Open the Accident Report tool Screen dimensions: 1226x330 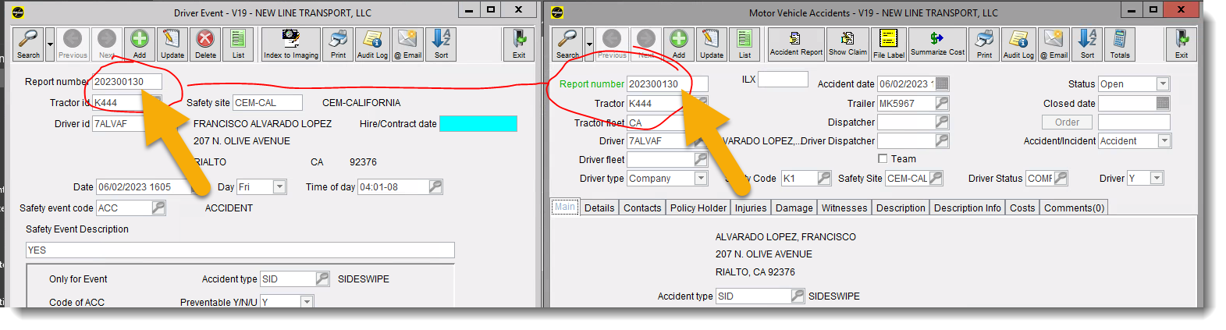[796, 44]
